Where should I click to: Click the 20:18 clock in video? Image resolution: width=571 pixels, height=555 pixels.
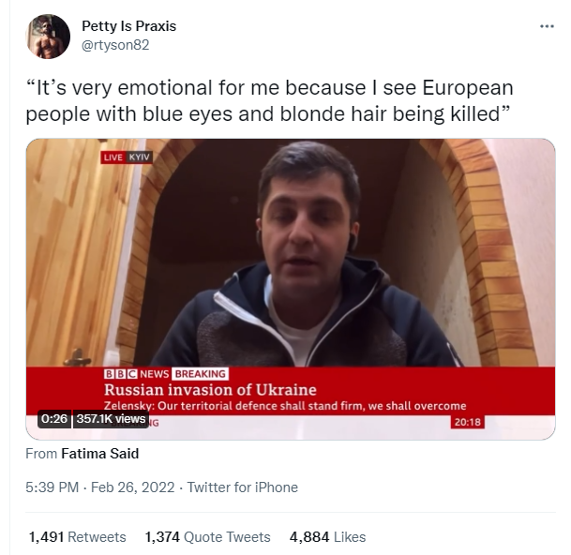coord(468,422)
